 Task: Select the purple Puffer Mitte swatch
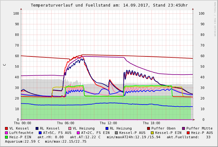click(183, 128)
